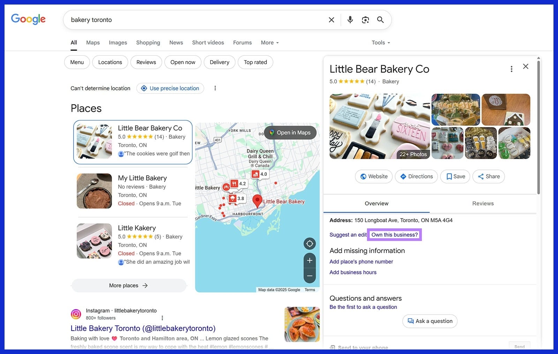Click the Own this business? link
This screenshot has height=354, width=558.
(394, 235)
